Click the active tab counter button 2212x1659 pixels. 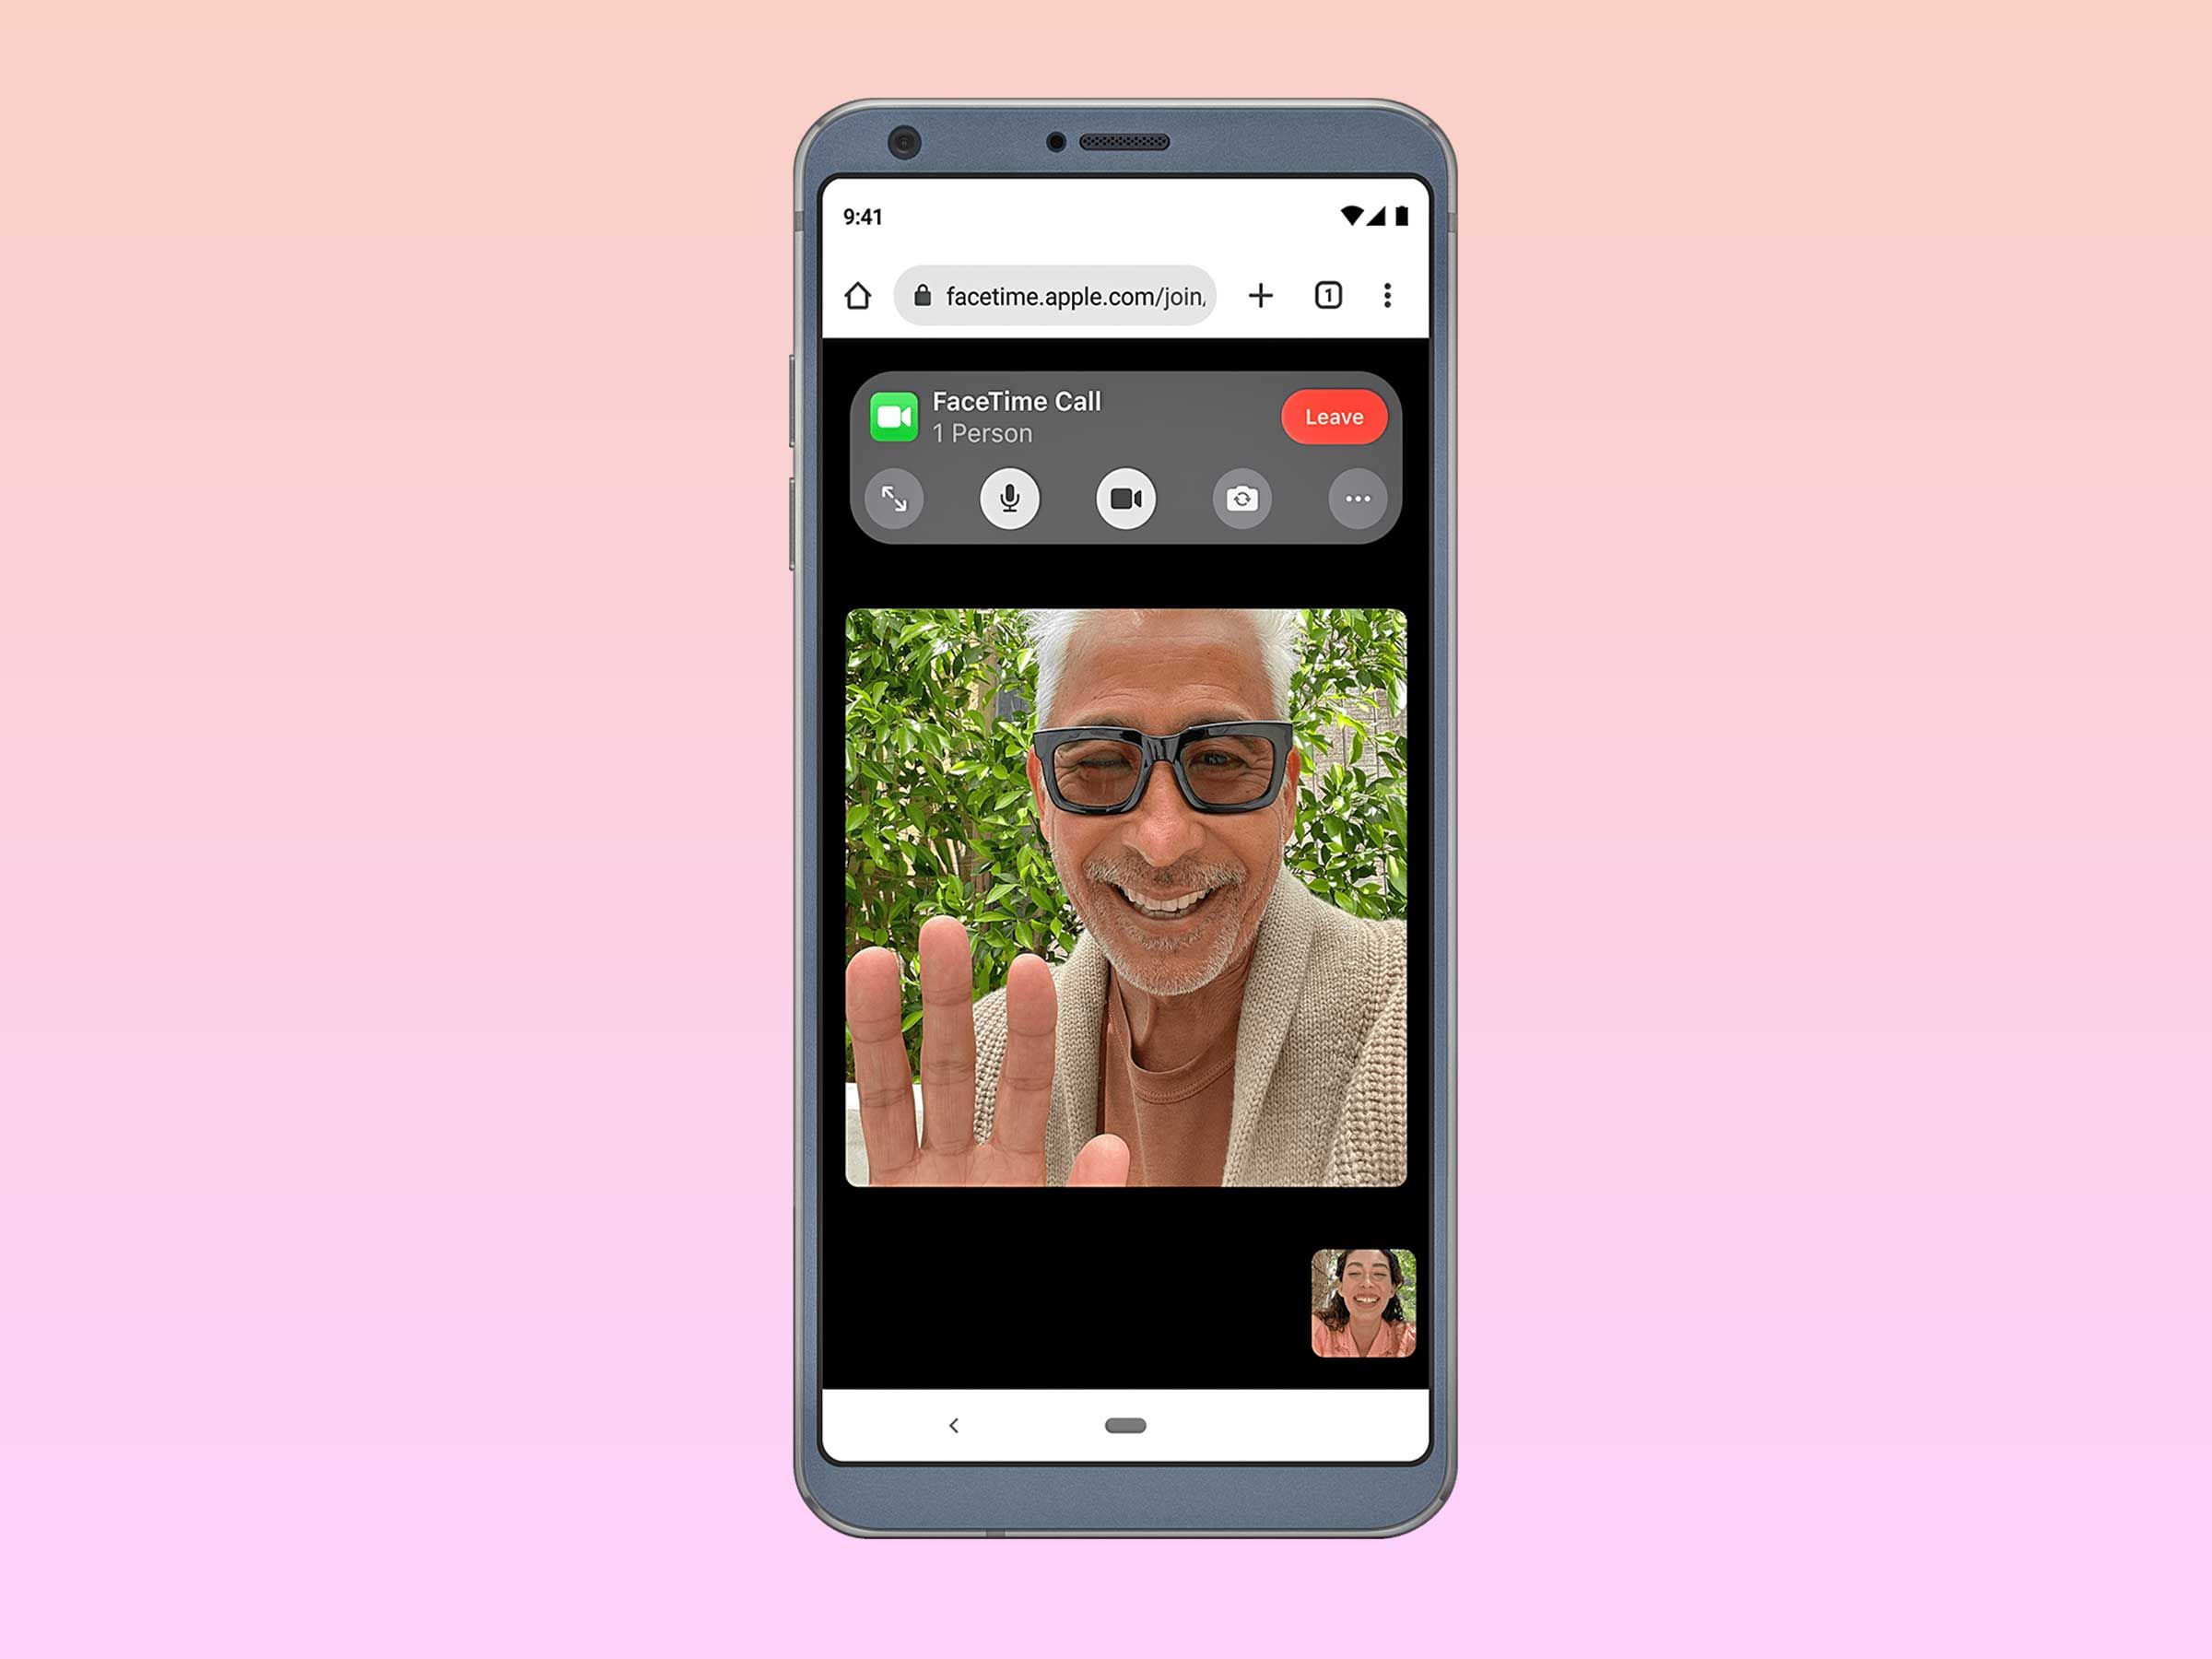(x=1329, y=295)
